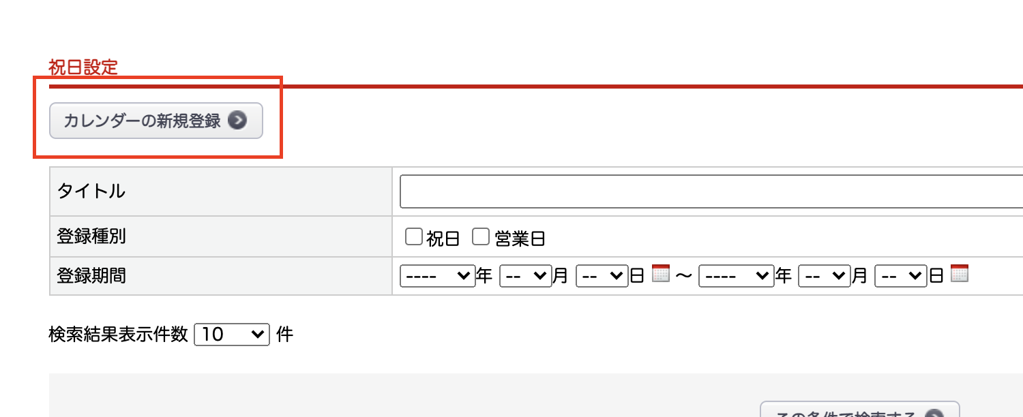The width and height of the screenshot is (1023, 417).
Task: Click the 祝日設定 page heading
Action: coord(83,67)
